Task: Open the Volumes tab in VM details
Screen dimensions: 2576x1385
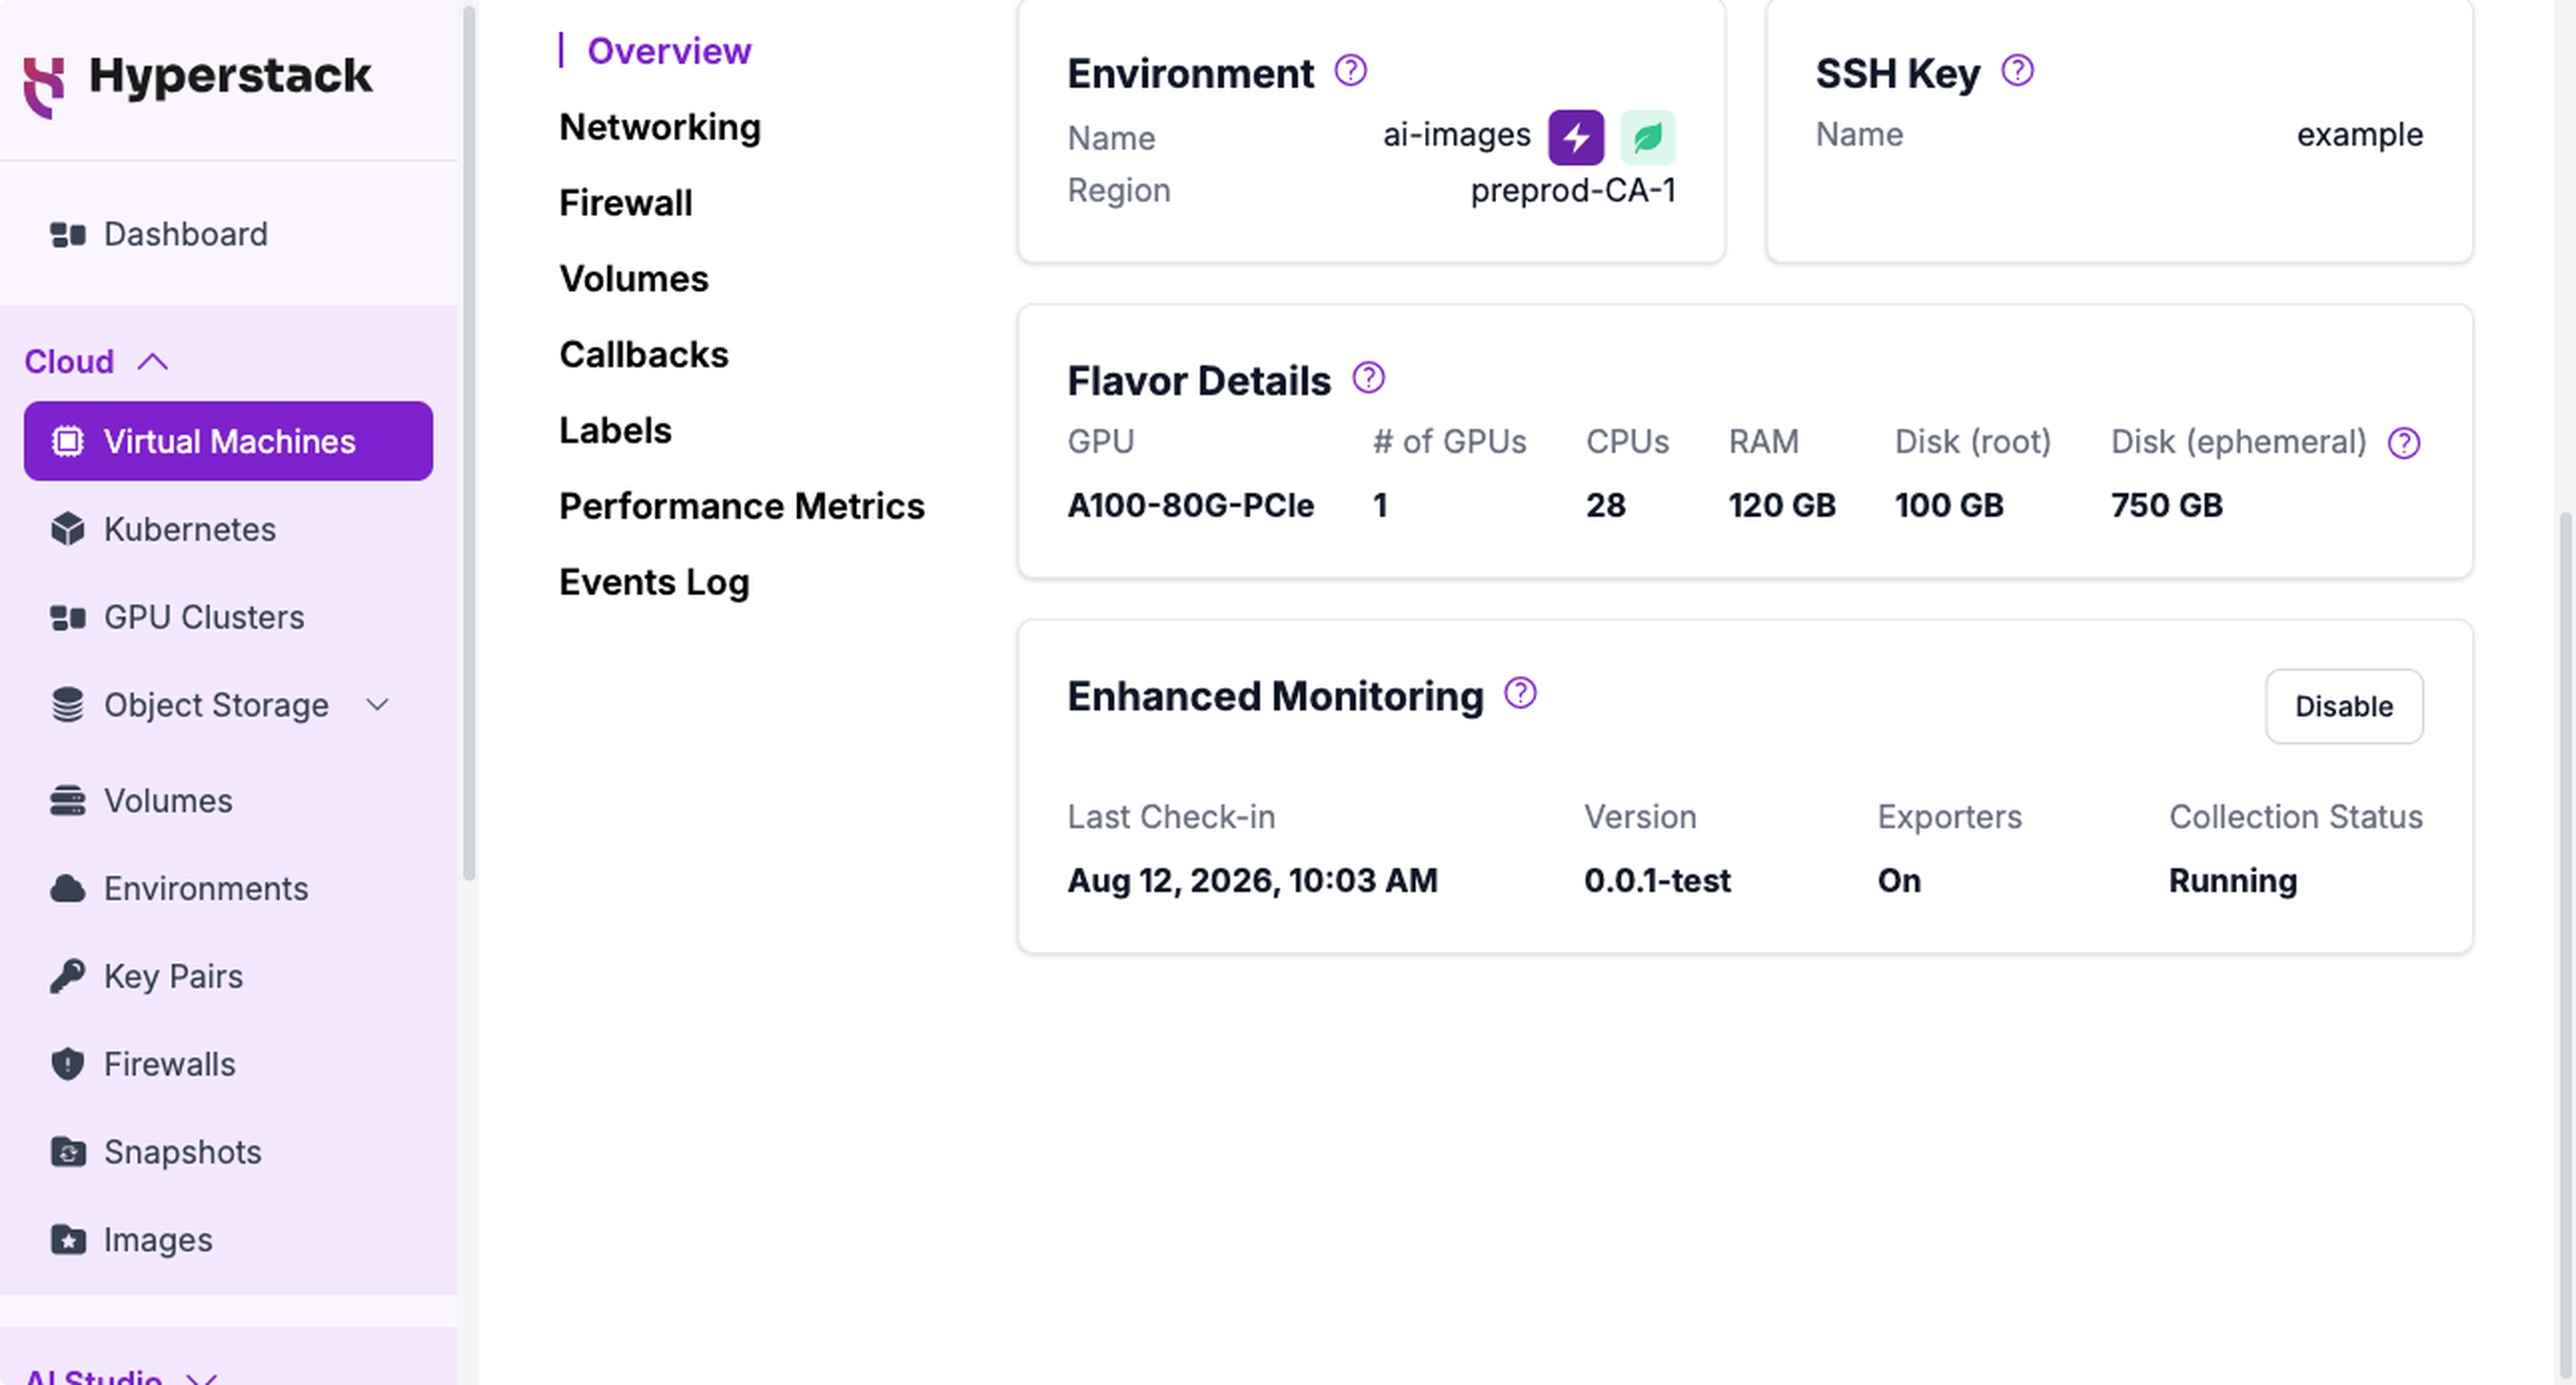Action: coord(633,279)
